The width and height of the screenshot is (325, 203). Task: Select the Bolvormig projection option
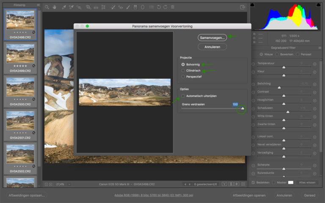(183, 64)
